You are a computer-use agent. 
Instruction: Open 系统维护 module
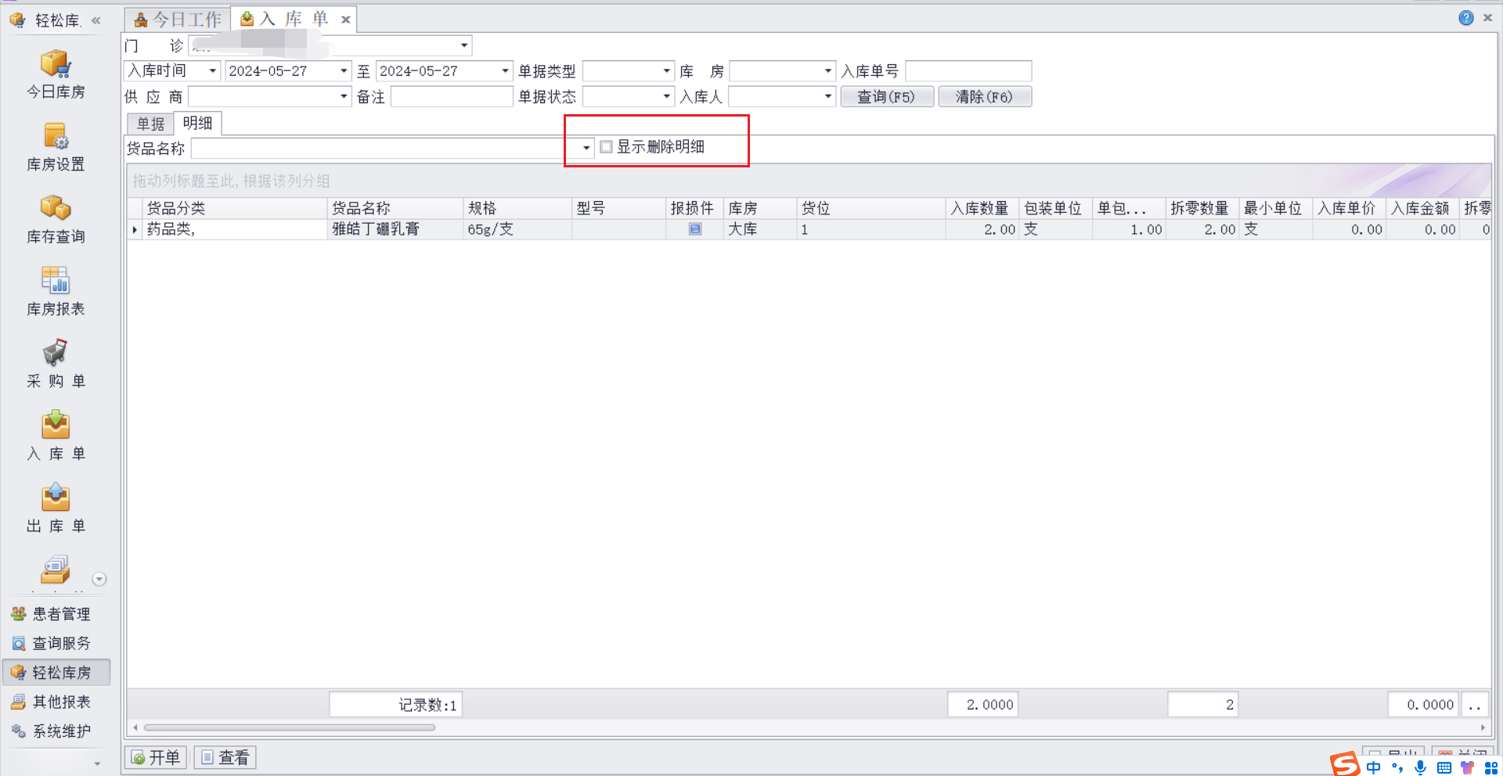click(x=56, y=731)
